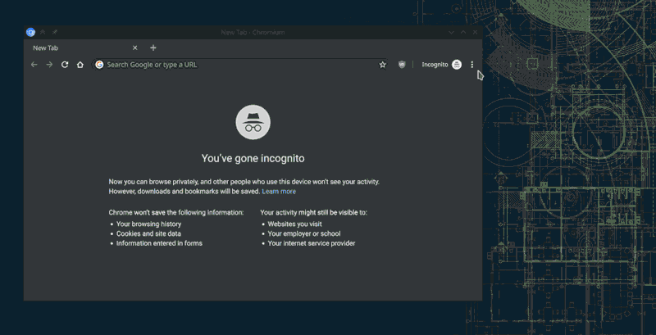This screenshot has width=656, height=335.
Task: Open the home page via house icon
Action: (x=80, y=65)
